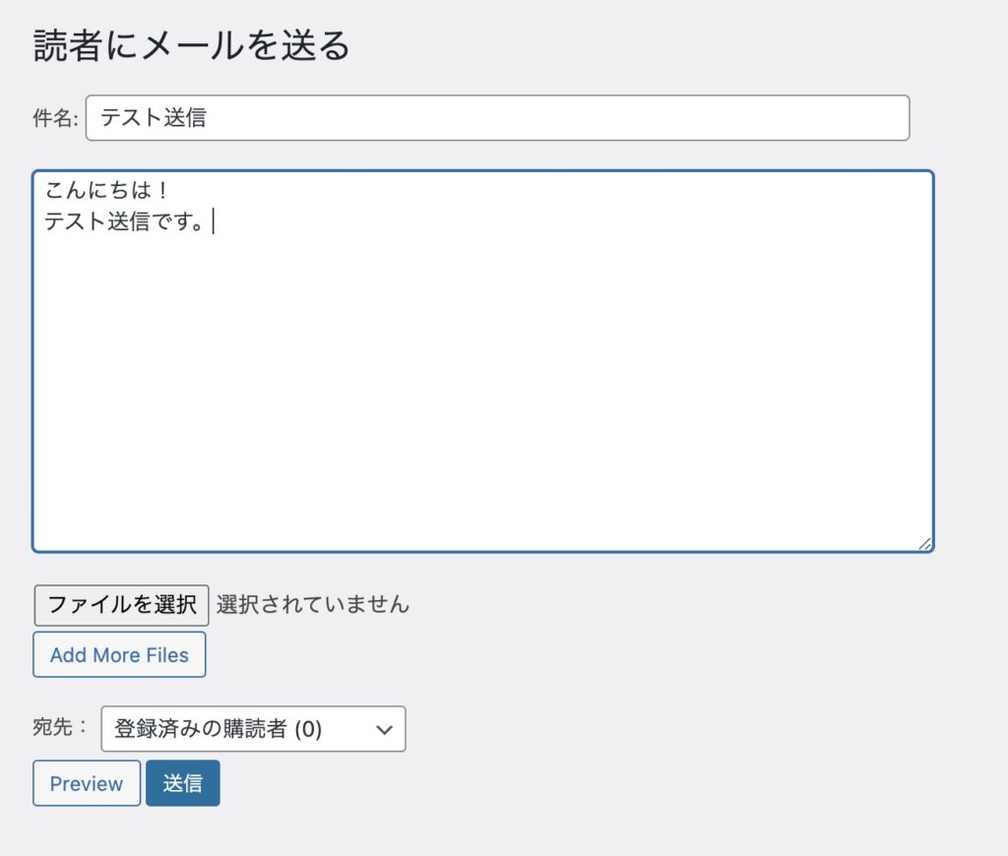The height and width of the screenshot is (856, 1008).
Task: Click the テスト送信 text in subject field
Action: (154, 118)
